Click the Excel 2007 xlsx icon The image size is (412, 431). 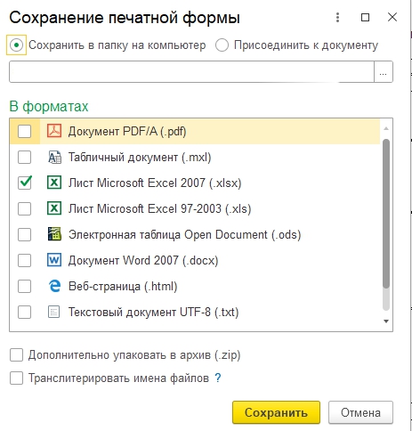54,183
